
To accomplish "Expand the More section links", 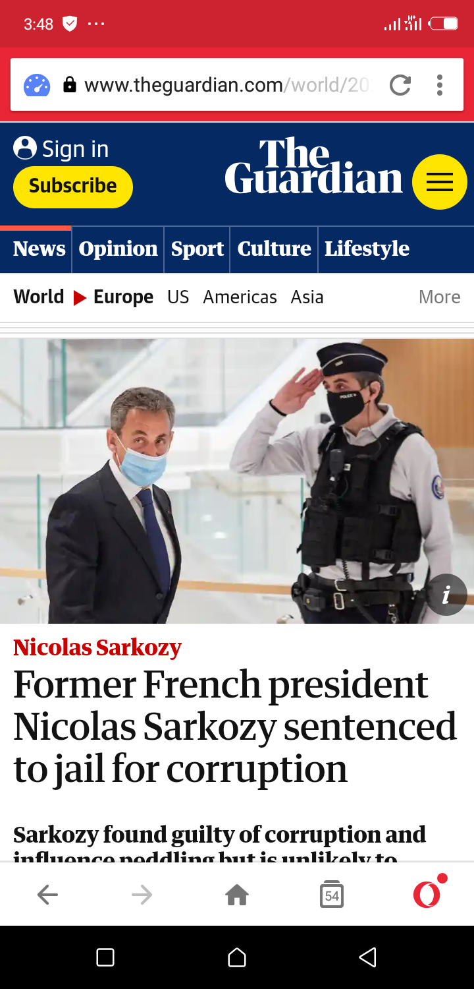I will point(439,297).
